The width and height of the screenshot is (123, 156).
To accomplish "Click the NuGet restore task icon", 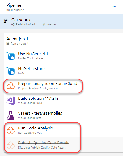I will click(11, 71).
